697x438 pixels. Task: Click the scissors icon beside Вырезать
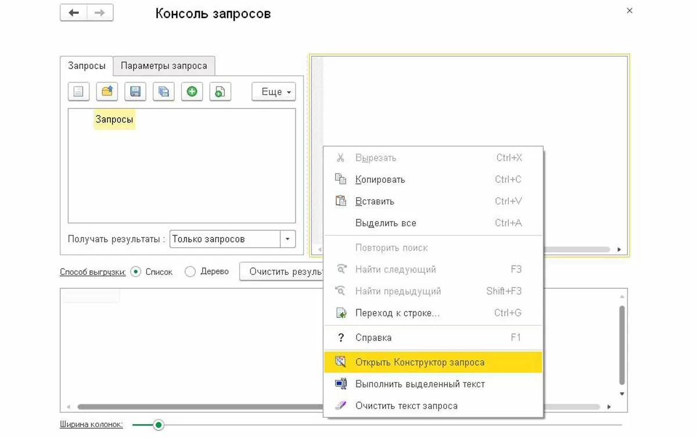point(341,158)
